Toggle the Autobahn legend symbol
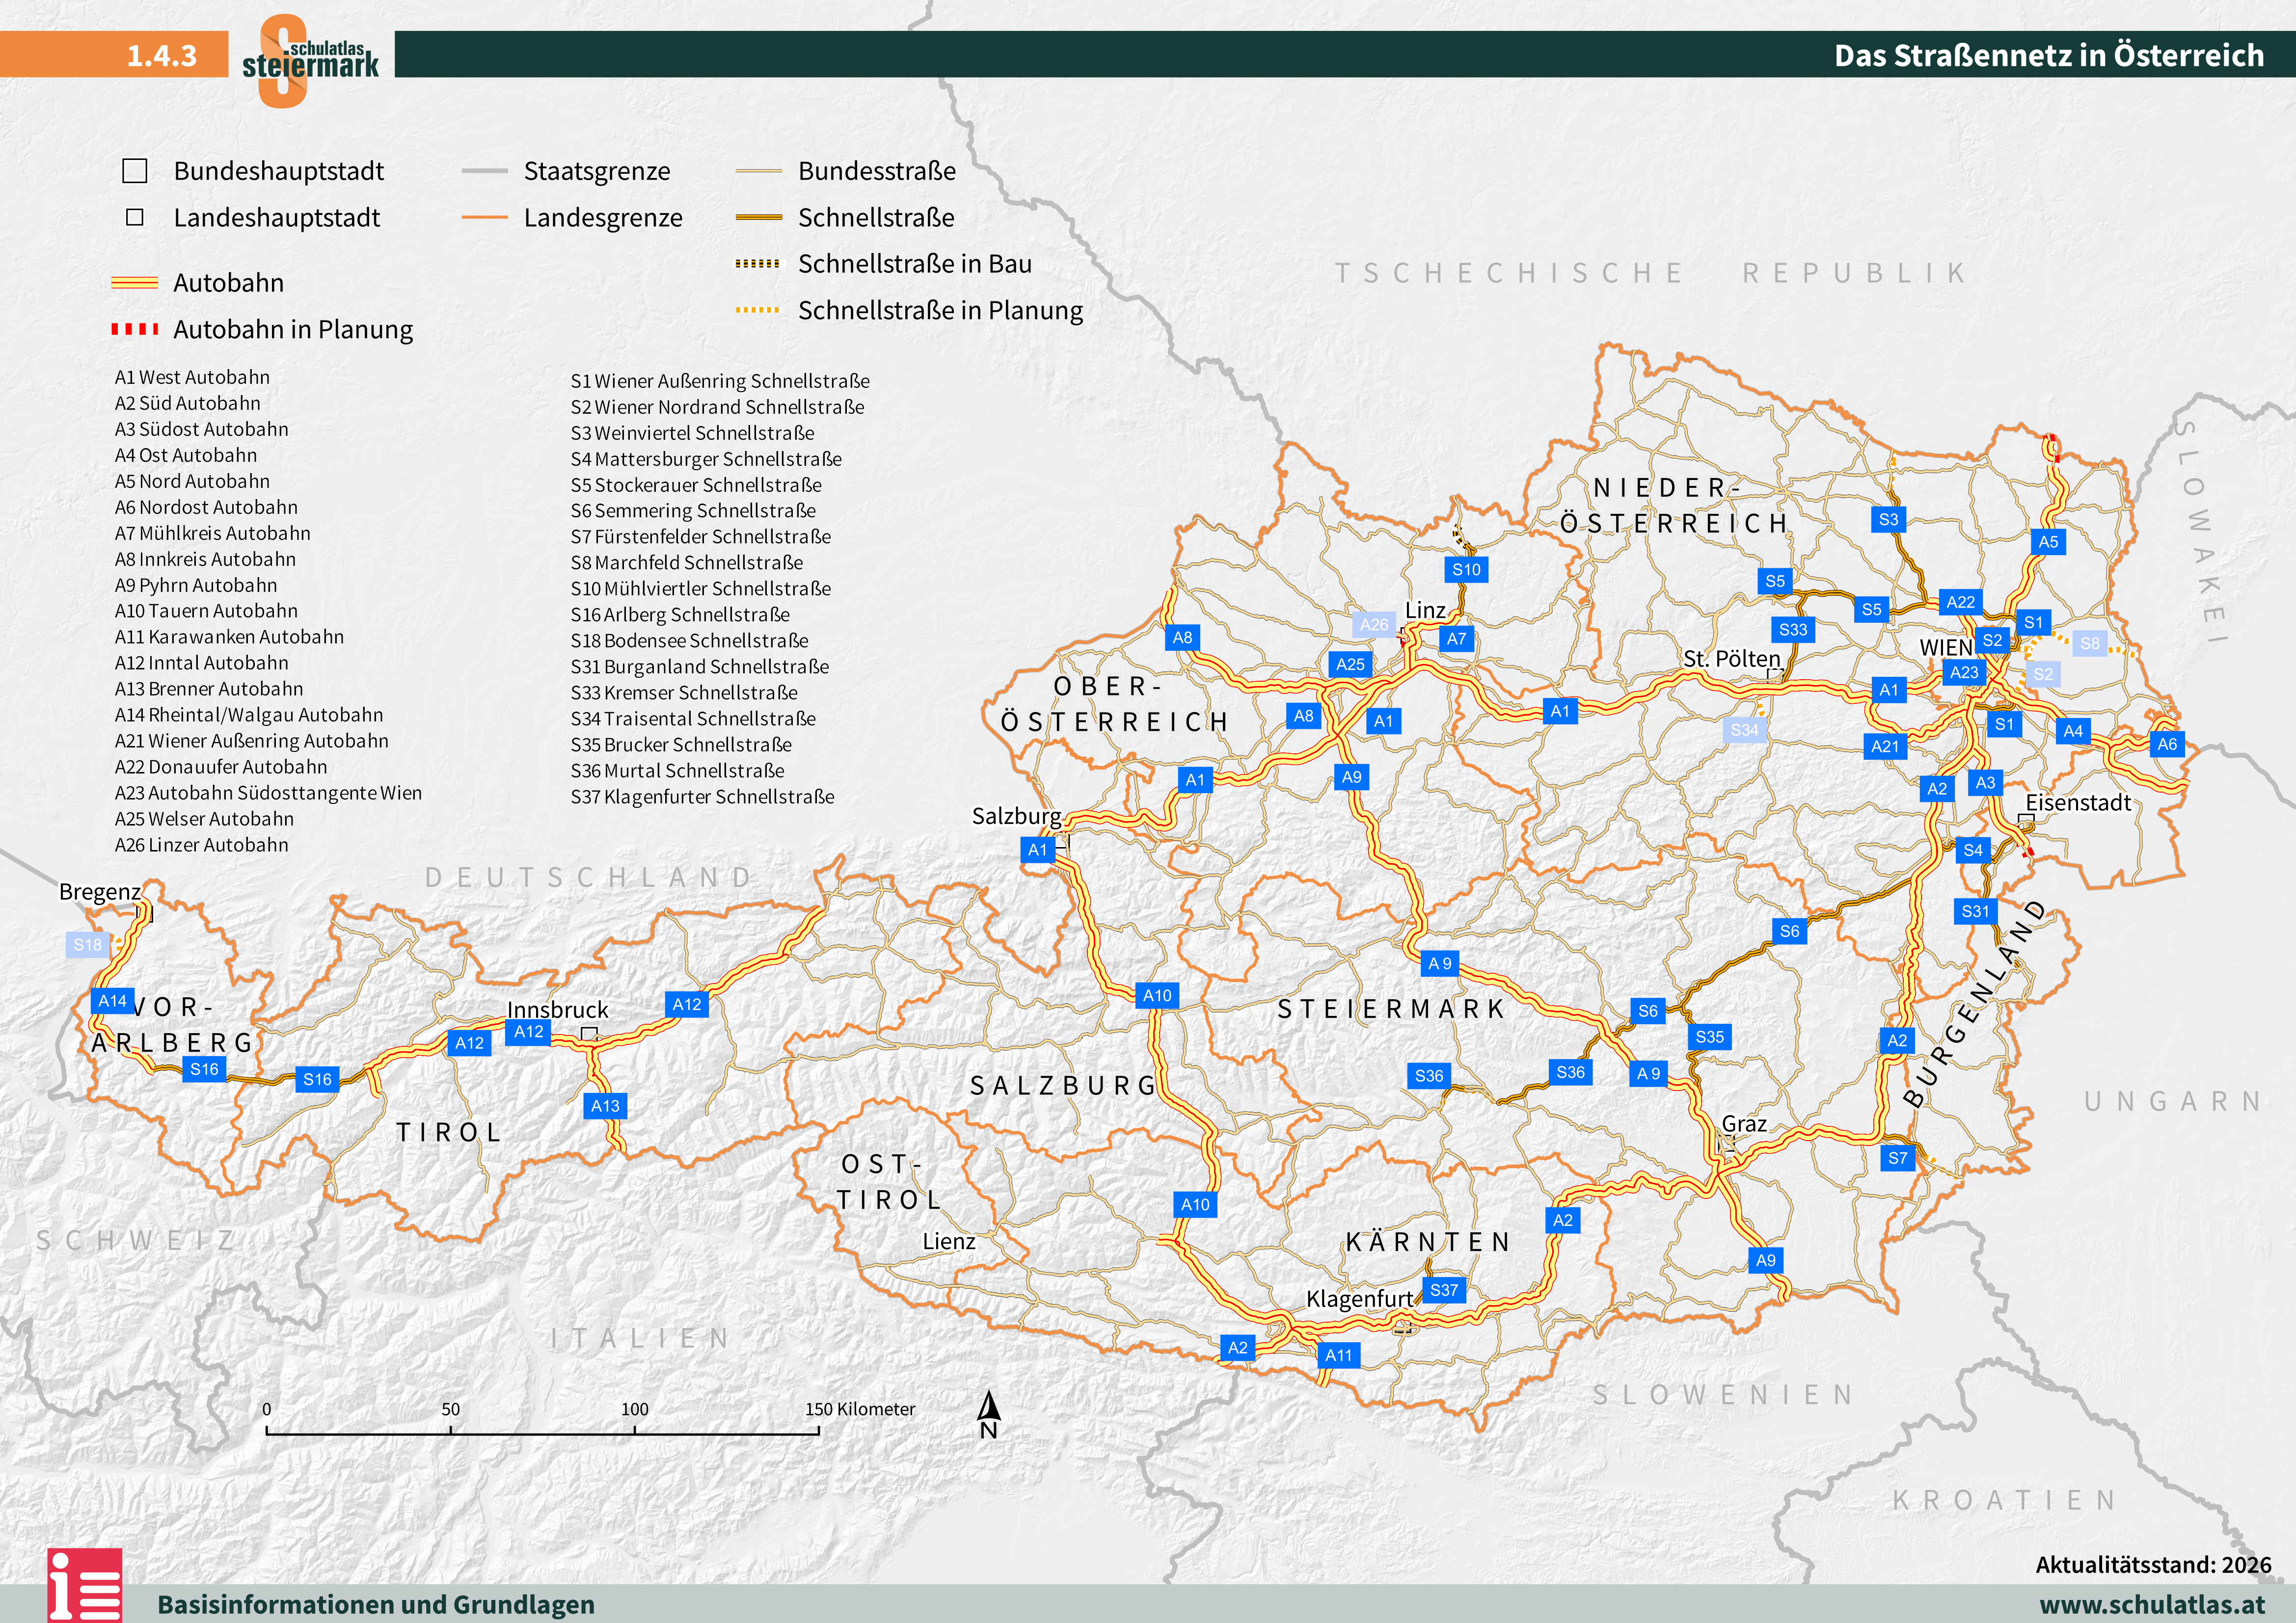Image resolution: width=2296 pixels, height=1623 pixels. point(135,283)
